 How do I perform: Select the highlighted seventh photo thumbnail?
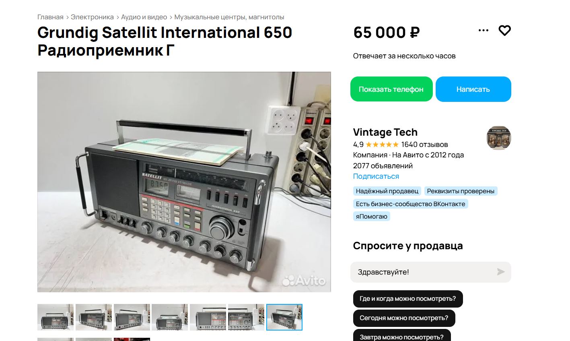(x=284, y=317)
